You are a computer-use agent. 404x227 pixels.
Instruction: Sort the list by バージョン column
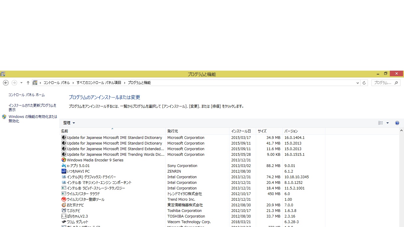point(304,131)
